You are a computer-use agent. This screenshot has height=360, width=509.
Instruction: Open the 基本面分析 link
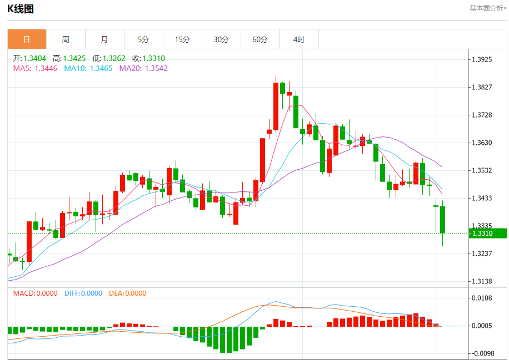488,8
